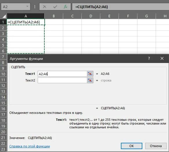The height and width of the screenshot is (152, 169).
Task: Select column C header
Action: [x=72, y=16]
